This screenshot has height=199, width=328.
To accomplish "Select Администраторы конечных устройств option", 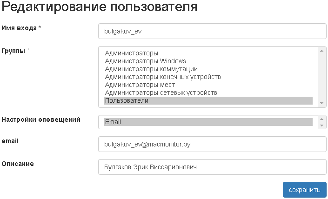I will [x=163, y=77].
